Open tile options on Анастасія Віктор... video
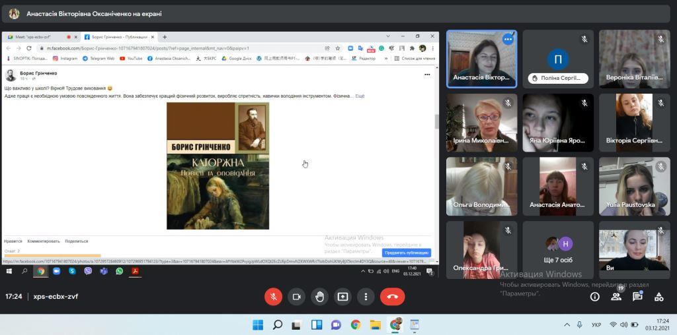677x335 pixels. (508, 40)
